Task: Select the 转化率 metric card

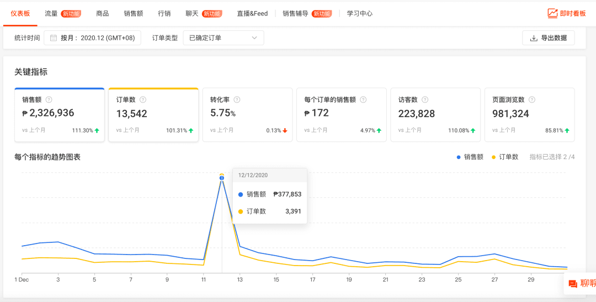Action: tap(247, 115)
